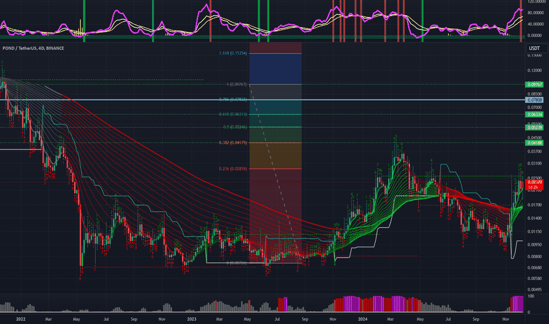Click the 1d 2h bar countdown label
The height and width of the screenshot is (324, 549).
coord(533,187)
